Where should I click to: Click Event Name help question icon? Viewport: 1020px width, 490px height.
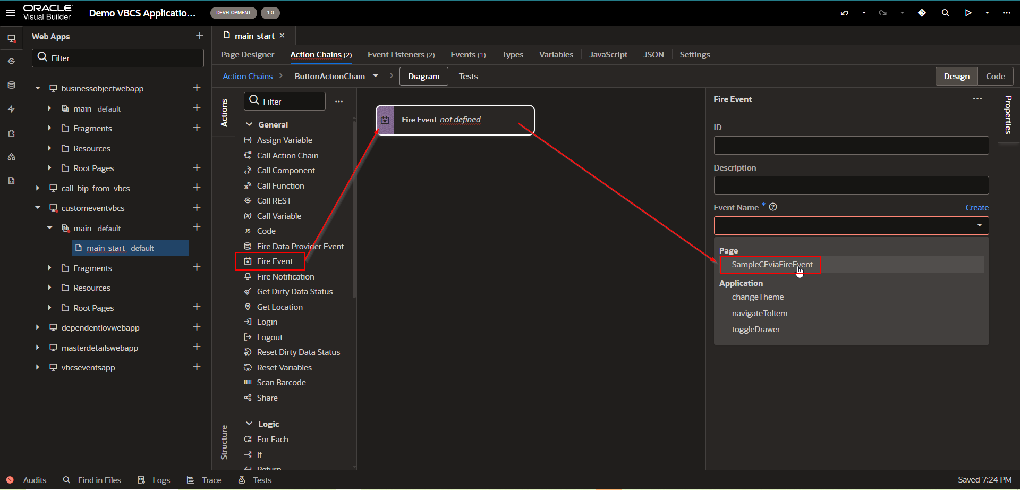773,207
